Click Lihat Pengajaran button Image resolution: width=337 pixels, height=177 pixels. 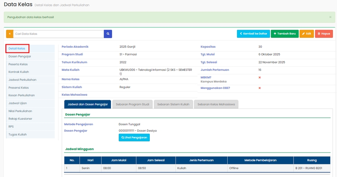pos(134,138)
